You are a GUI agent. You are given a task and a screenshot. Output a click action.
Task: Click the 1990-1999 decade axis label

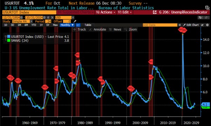[113, 123]
